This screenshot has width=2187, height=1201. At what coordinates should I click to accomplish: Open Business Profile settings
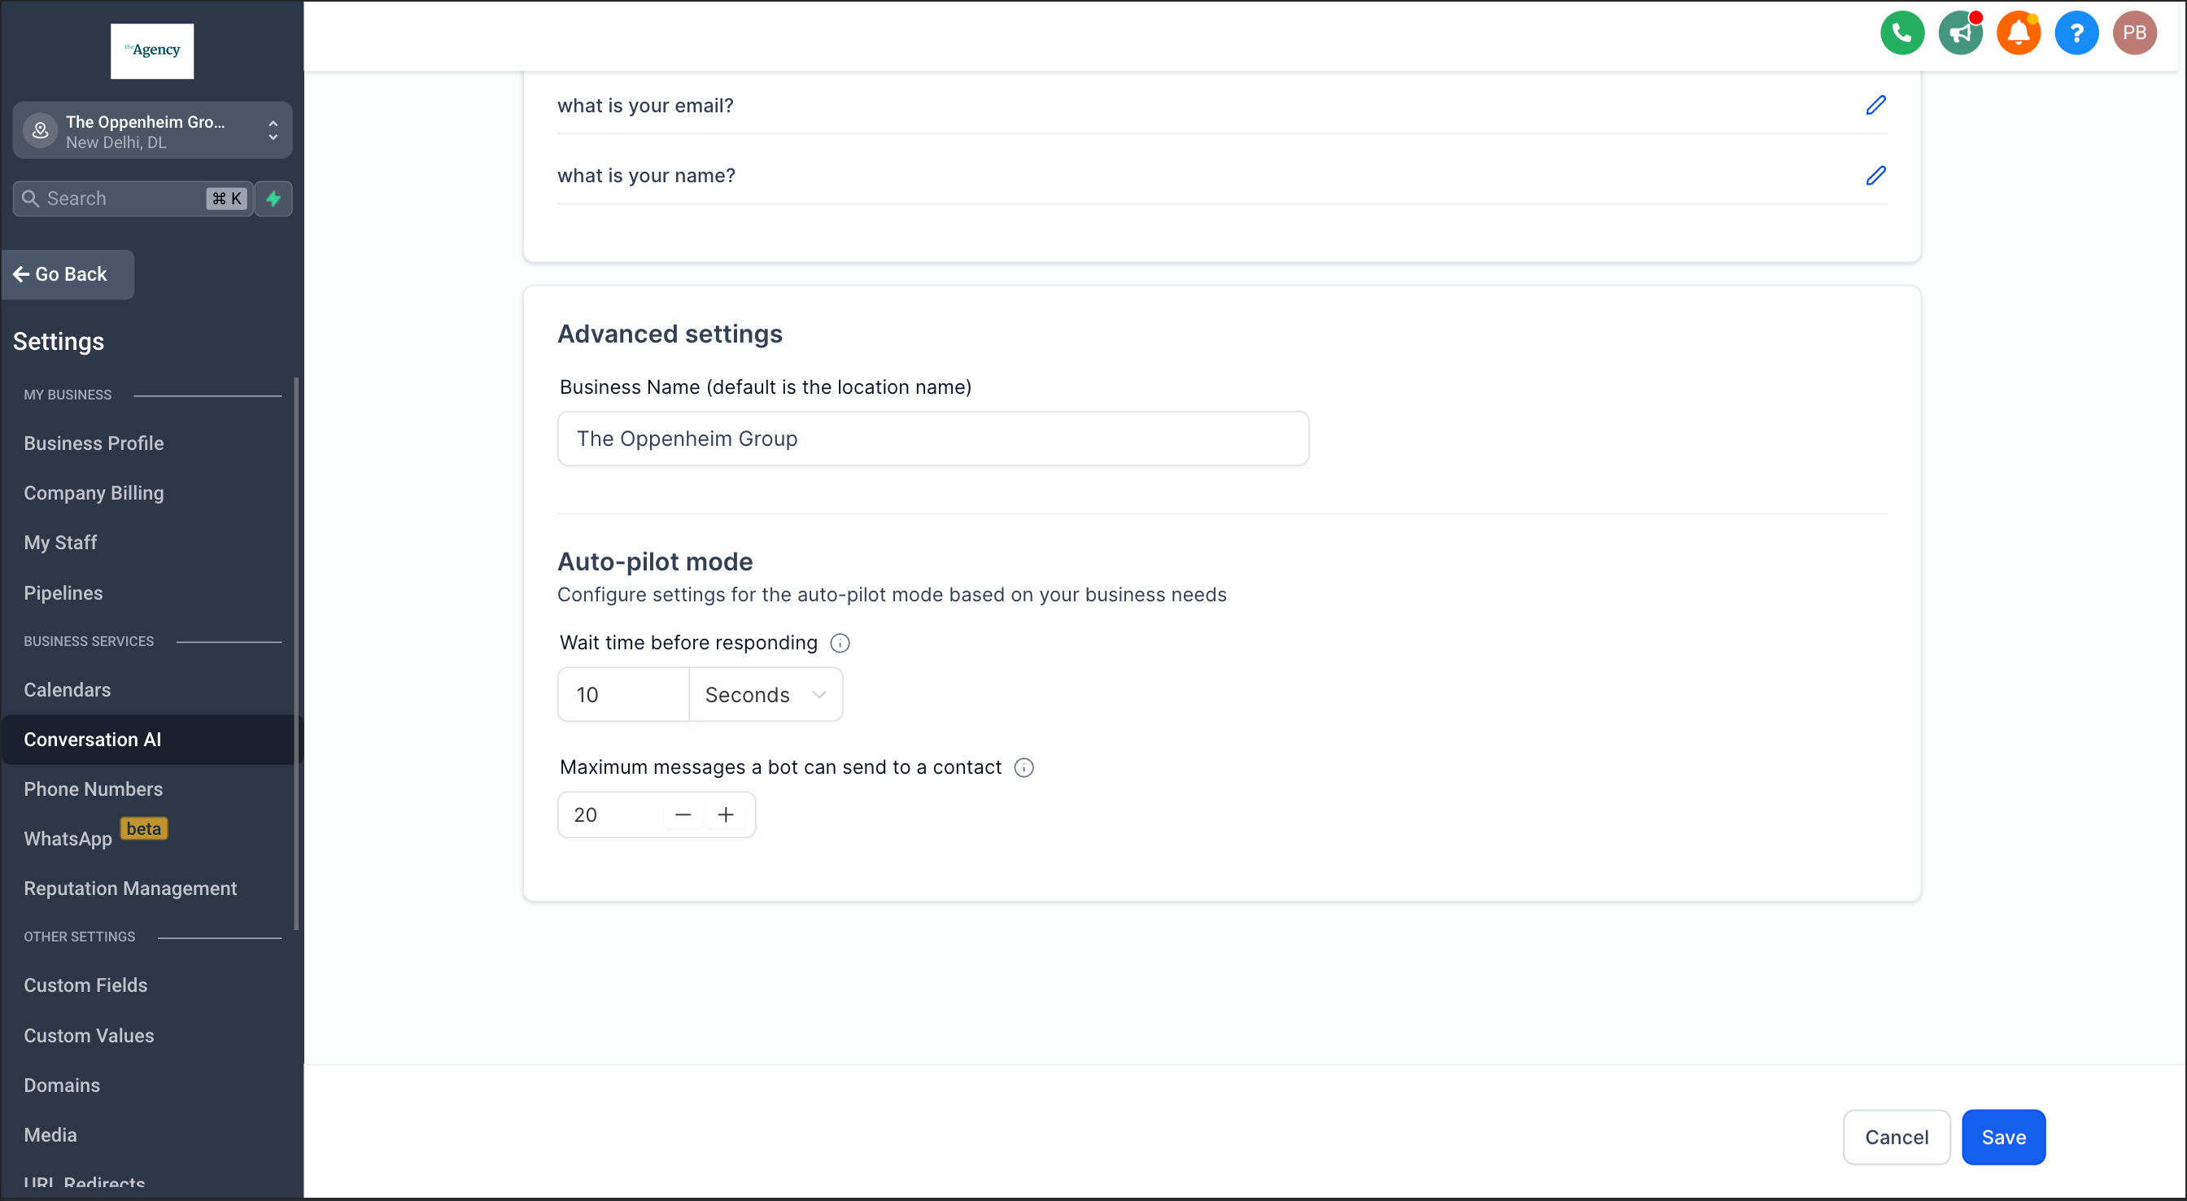point(94,443)
